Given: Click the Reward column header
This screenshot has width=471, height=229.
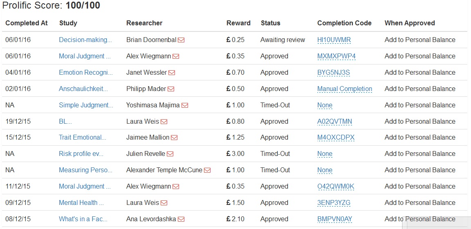Looking at the screenshot, I should click(238, 23).
